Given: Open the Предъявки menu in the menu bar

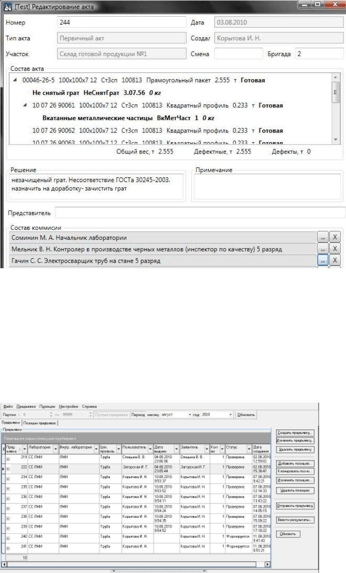Looking at the screenshot, I should click(x=26, y=407).
